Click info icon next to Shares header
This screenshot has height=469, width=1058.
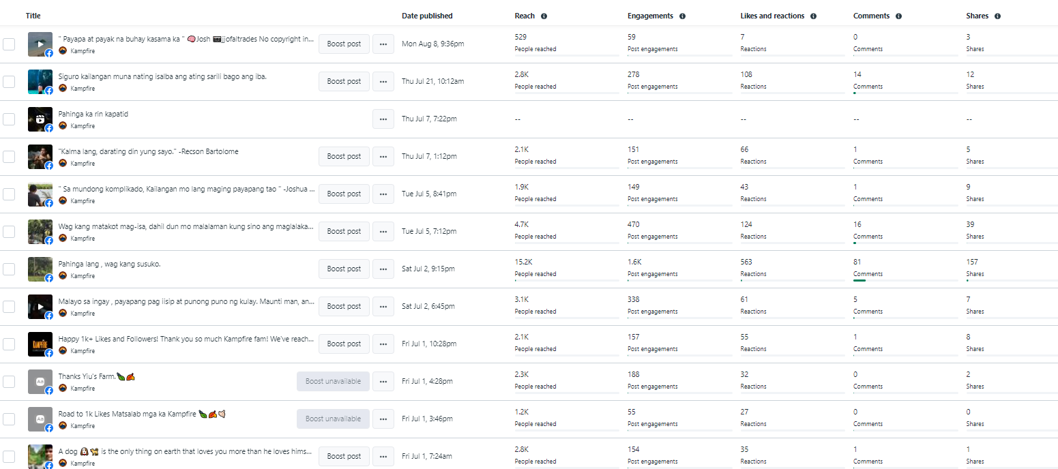coord(997,16)
